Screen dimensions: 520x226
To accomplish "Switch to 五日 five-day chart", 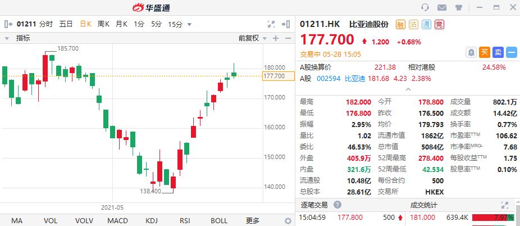I will pyautogui.click(x=66, y=24).
